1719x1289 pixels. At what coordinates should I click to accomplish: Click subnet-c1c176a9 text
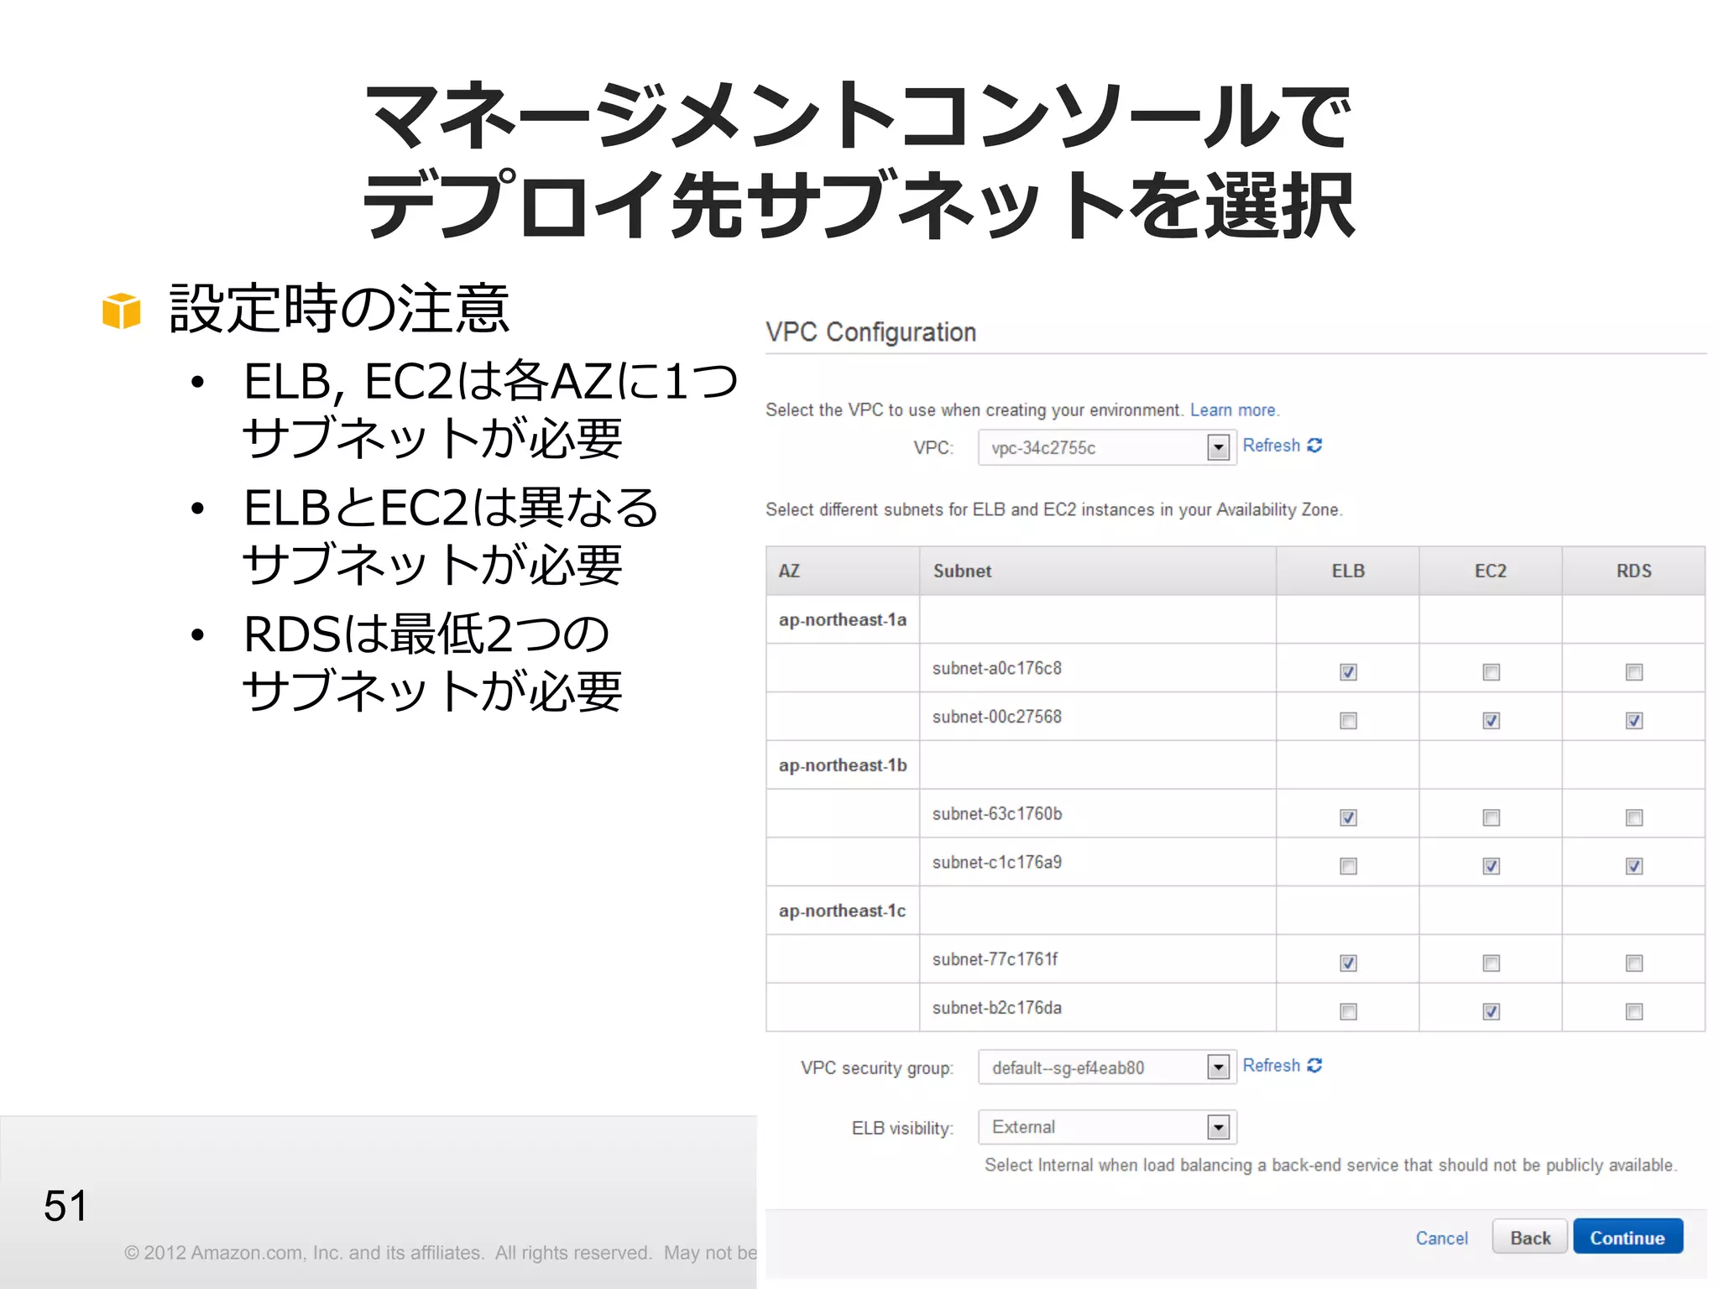(x=997, y=863)
